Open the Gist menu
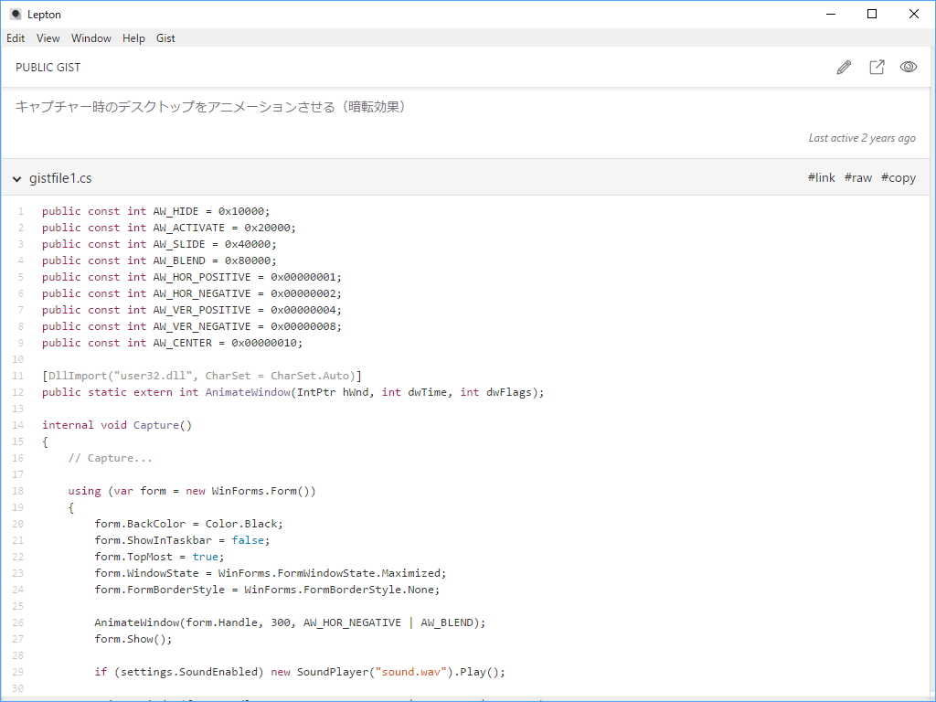936x702 pixels. [x=165, y=37]
